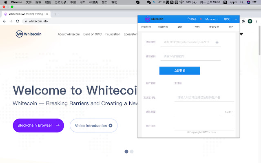
Task: Expand the Mainnet network dropdown
Action: point(212,19)
